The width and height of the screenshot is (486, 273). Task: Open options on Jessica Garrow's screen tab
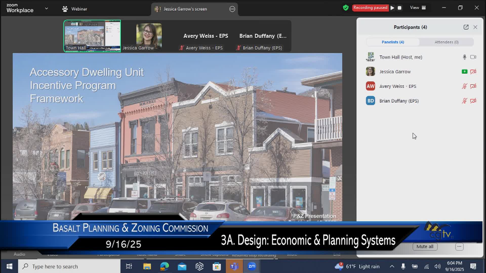(x=232, y=9)
